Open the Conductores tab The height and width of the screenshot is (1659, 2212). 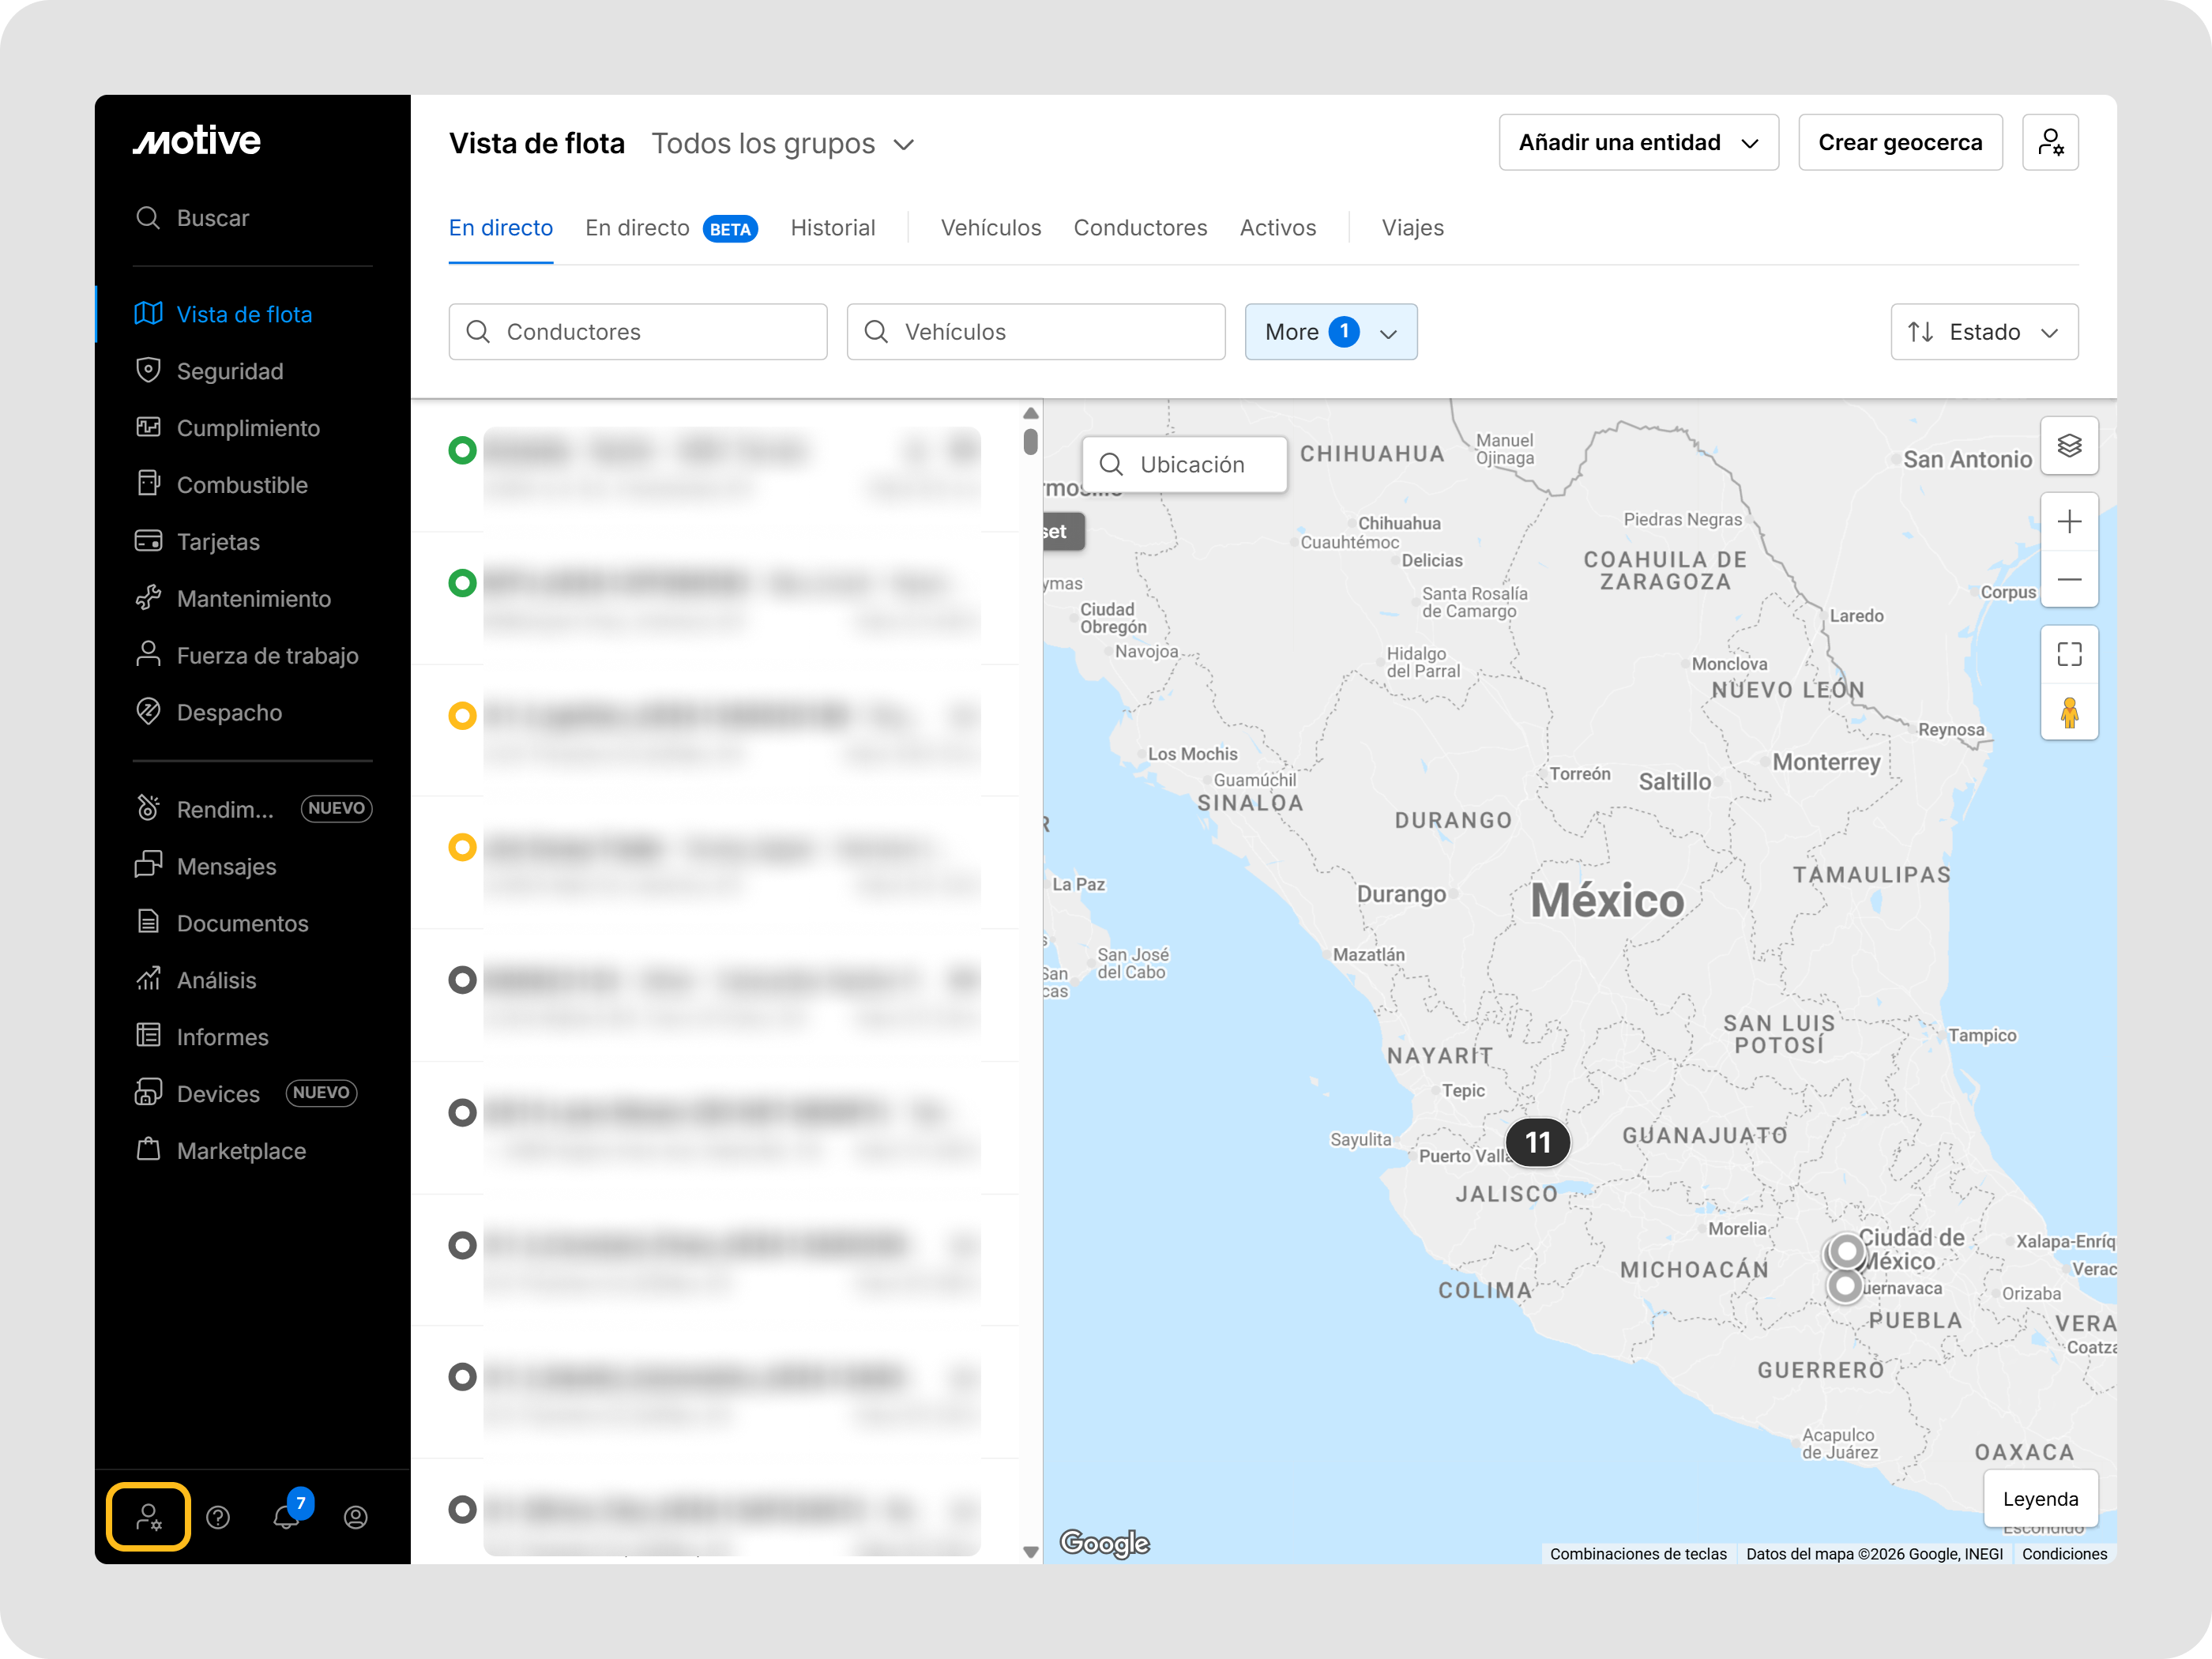pos(1139,228)
